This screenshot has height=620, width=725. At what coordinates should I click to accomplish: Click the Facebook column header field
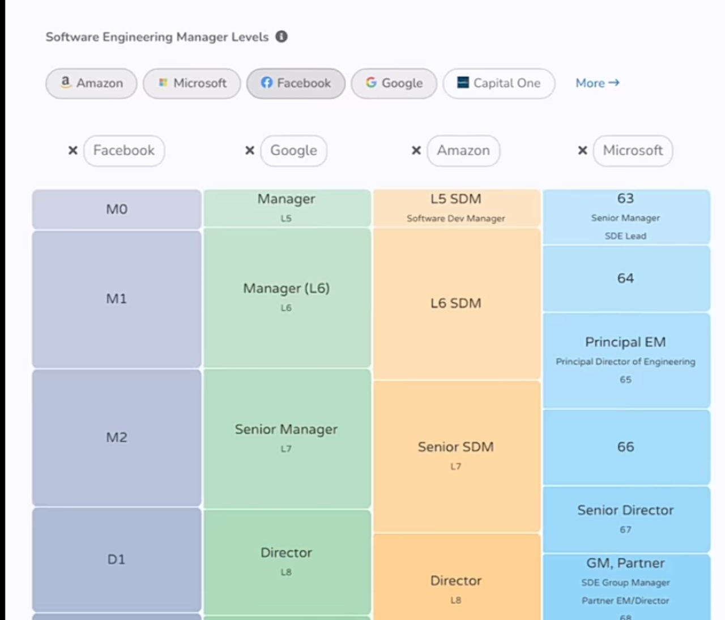[124, 151]
